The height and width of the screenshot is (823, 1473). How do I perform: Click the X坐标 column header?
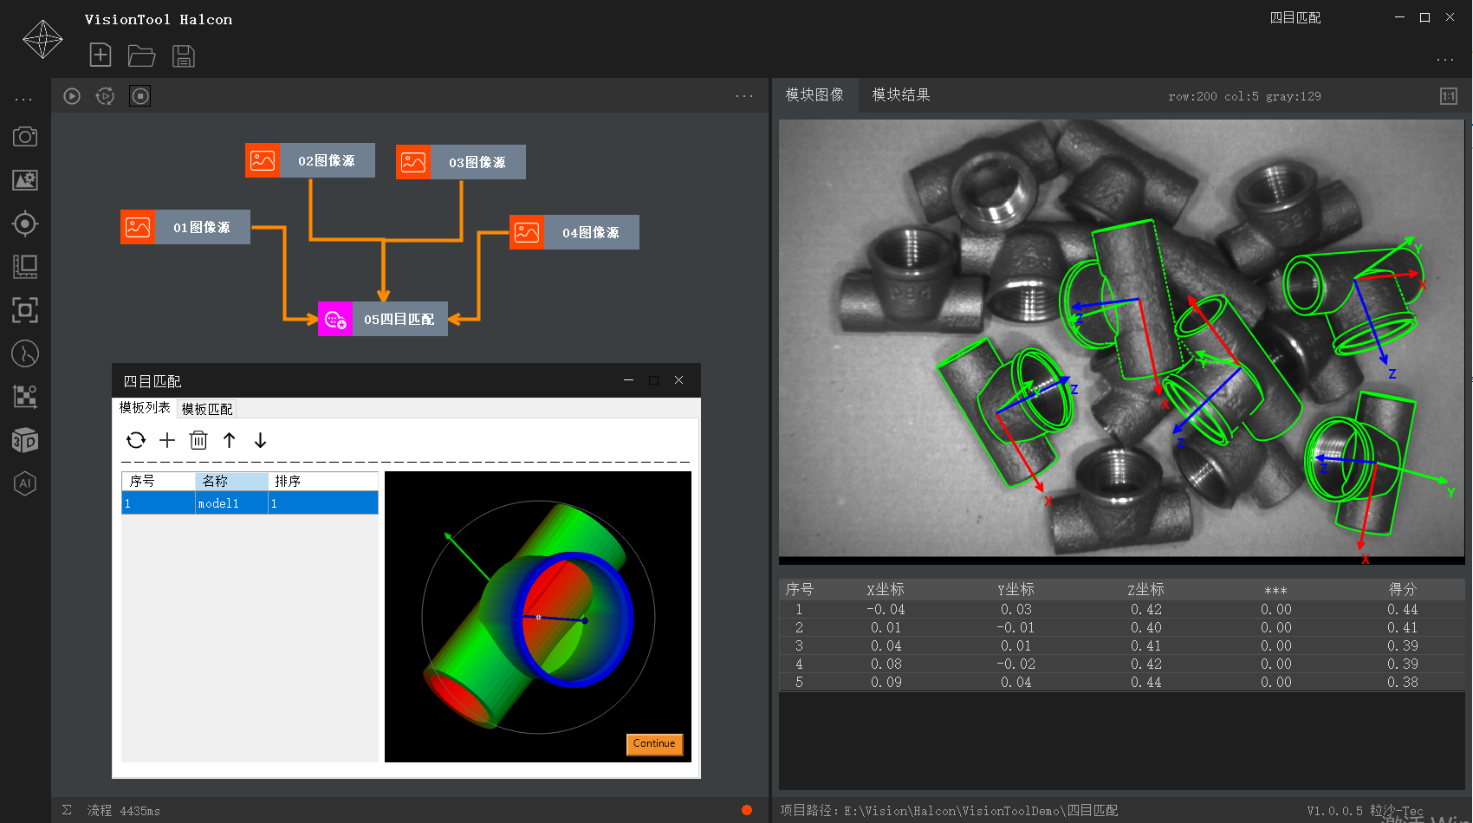click(x=886, y=590)
